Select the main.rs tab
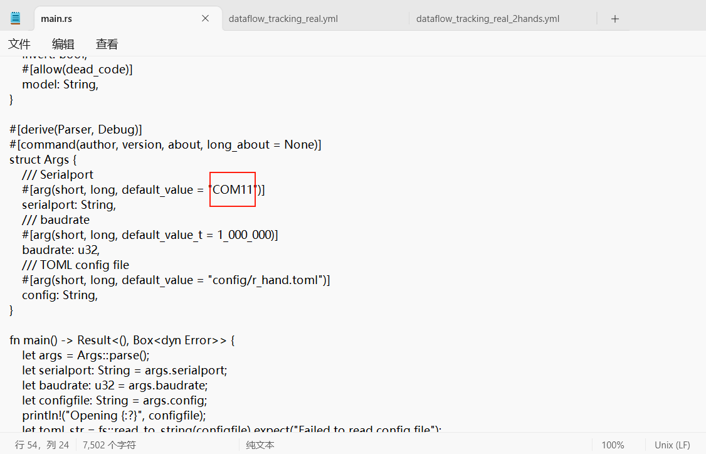Image resolution: width=706 pixels, height=454 pixels. click(x=56, y=19)
